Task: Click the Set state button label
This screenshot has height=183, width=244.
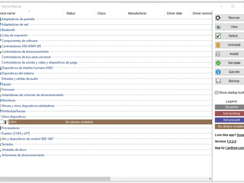Action: (234, 63)
